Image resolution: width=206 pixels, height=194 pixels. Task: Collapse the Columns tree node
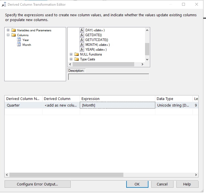click(x=8, y=35)
